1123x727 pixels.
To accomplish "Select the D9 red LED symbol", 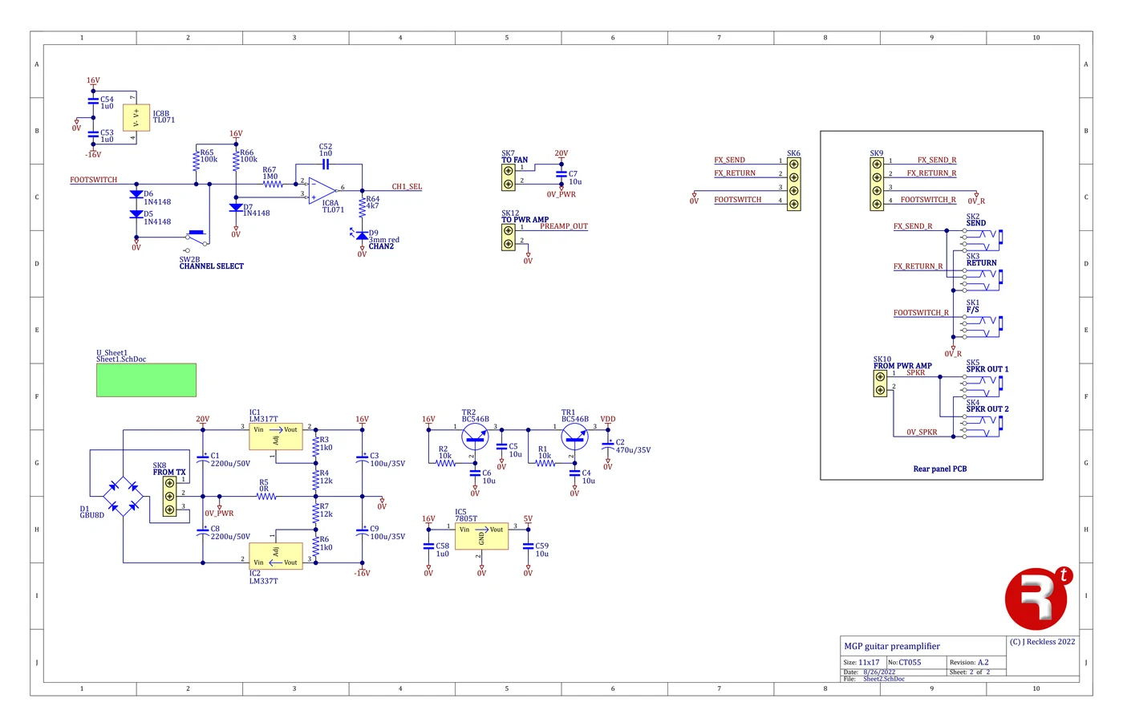I will point(362,236).
